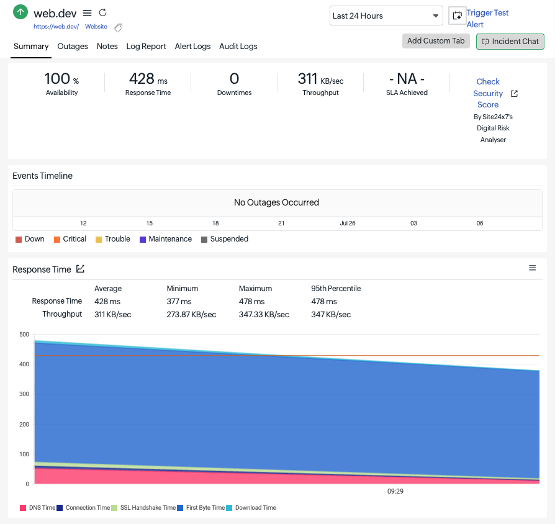
Task: Click the Trigger Test Alert link
Action: tap(487, 19)
